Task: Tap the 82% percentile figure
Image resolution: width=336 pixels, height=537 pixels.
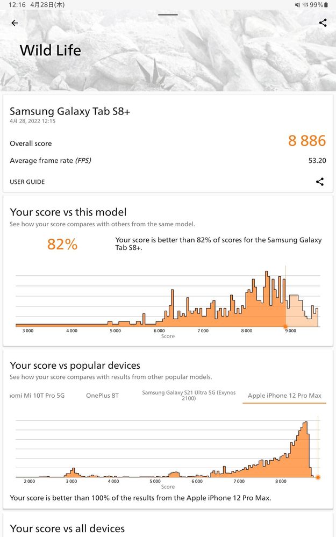Action: [62, 245]
